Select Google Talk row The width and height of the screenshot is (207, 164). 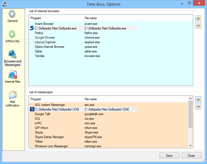click(83, 114)
